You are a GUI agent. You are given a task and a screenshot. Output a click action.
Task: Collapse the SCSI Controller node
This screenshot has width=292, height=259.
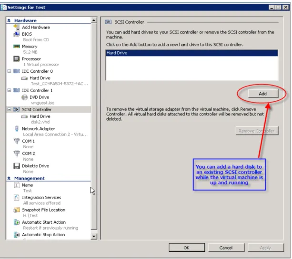pos(9,109)
